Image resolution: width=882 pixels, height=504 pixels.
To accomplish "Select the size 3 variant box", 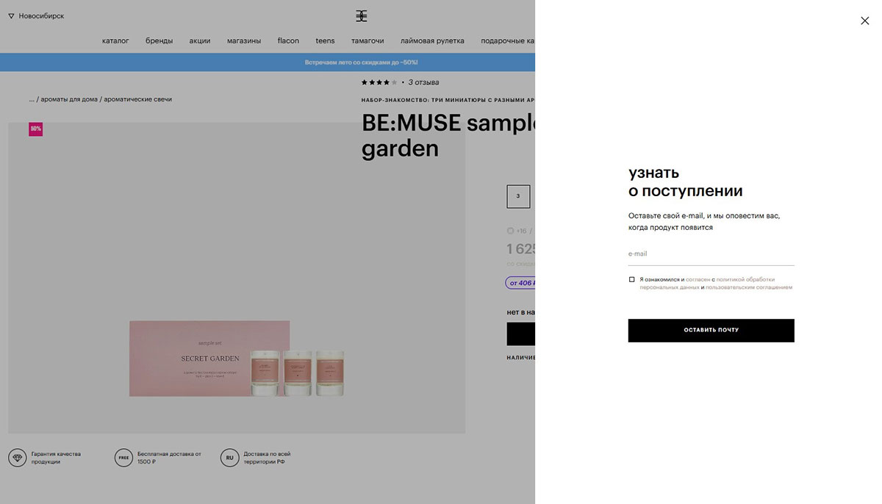I will pyautogui.click(x=518, y=196).
